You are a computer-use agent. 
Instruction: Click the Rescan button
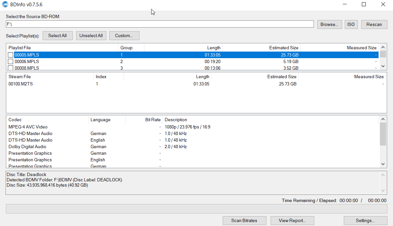tap(374, 24)
